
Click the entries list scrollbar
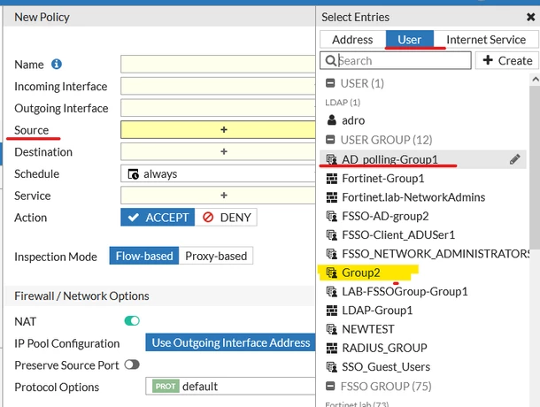(x=535, y=167)
